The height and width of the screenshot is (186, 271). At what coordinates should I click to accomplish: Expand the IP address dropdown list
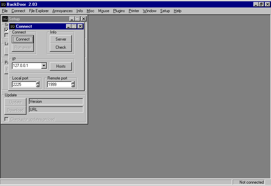click(44, 66)
